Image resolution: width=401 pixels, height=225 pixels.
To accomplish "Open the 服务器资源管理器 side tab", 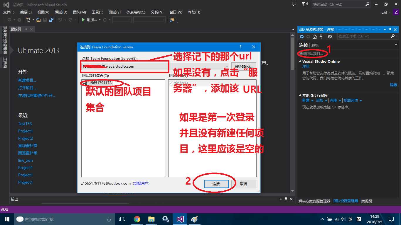I will (x=5, y=40).
